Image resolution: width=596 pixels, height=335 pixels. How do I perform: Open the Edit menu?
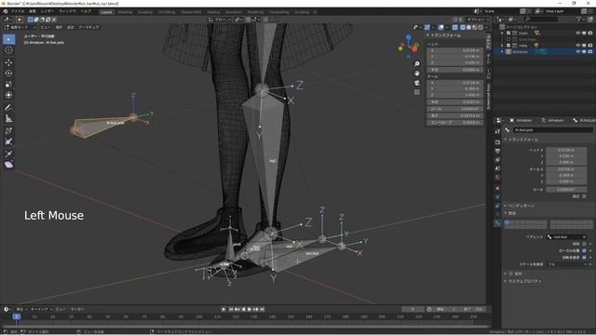click(x=33, y=11)
